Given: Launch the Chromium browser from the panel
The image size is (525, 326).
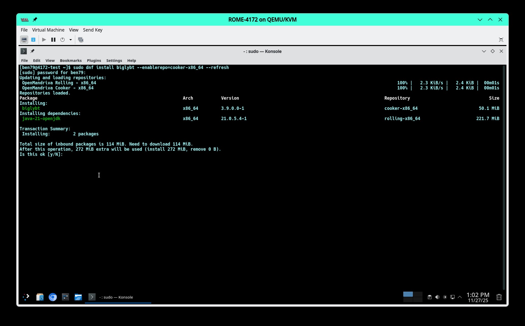Looking at the screenshot, I should (53, 297).
